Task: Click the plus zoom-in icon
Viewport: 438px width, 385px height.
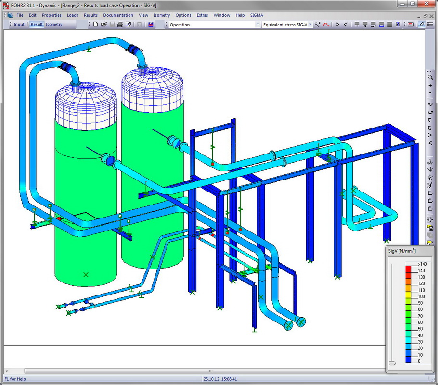Action: click(430, 85)
